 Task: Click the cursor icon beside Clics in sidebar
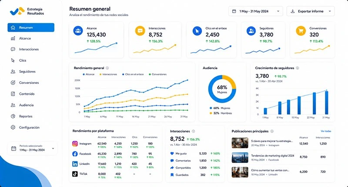tap(13, 60)
